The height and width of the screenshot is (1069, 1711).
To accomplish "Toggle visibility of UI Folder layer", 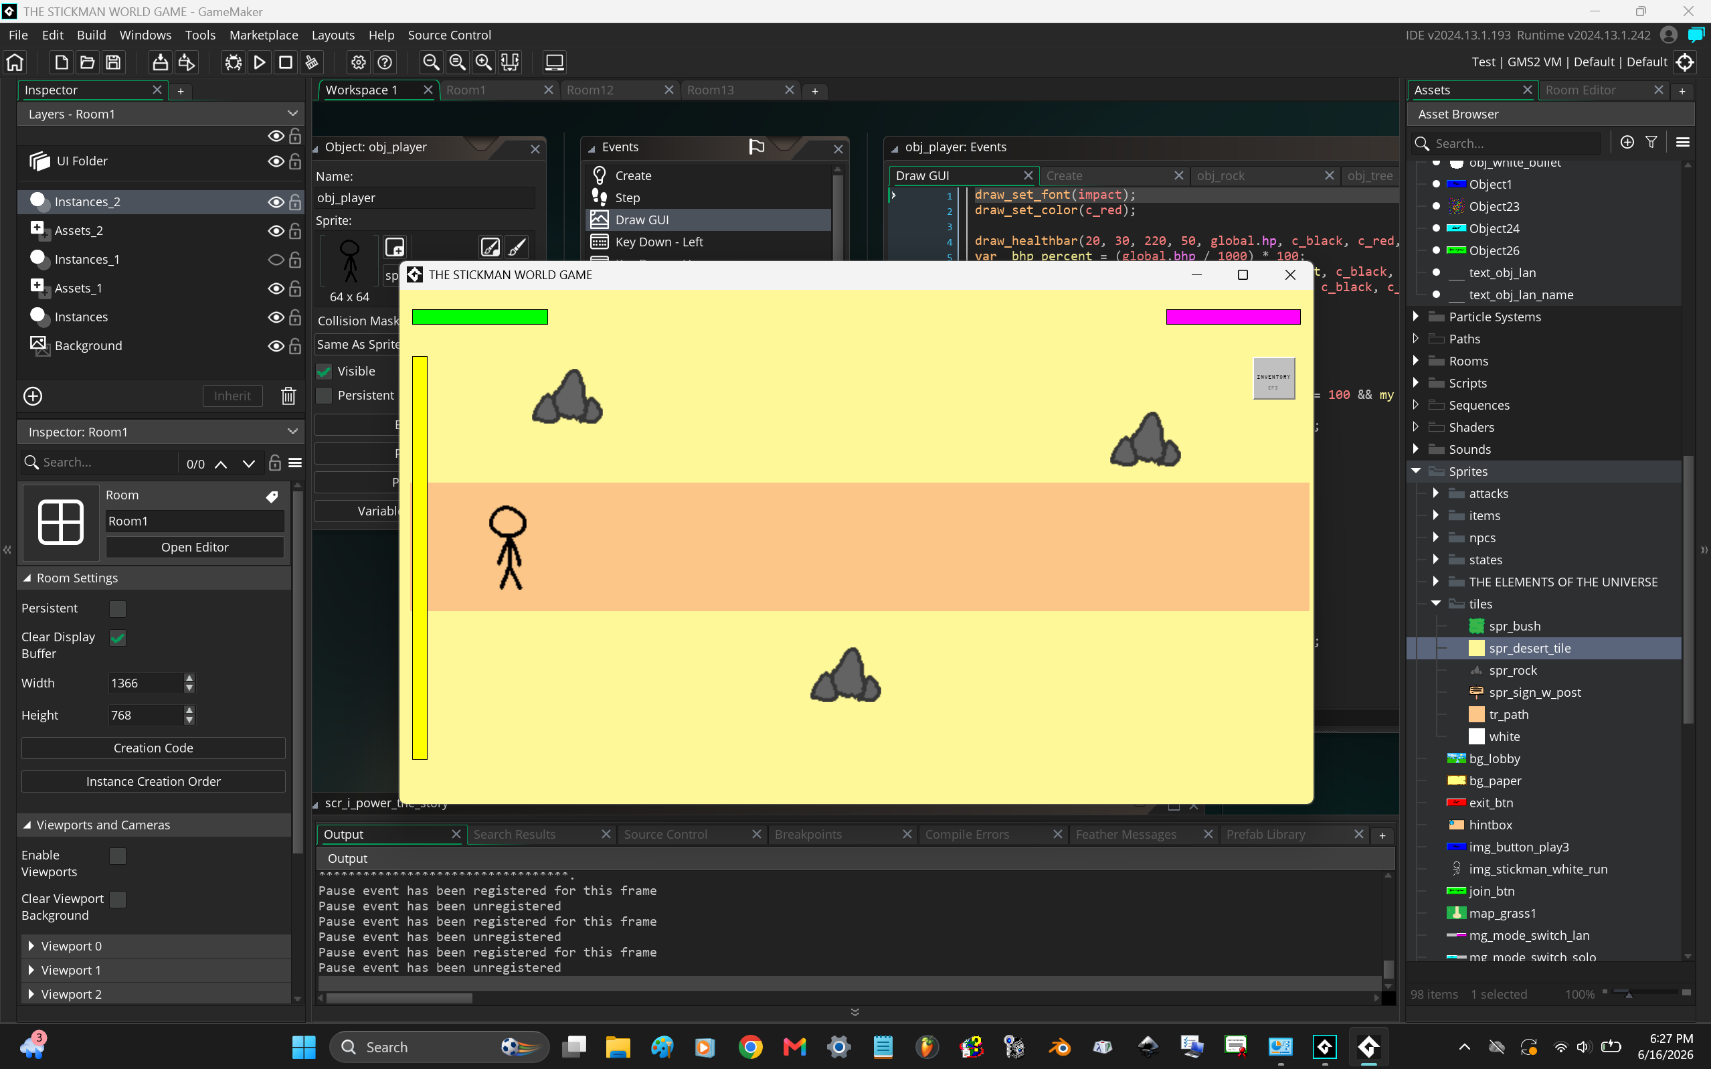I will (276, 161).
